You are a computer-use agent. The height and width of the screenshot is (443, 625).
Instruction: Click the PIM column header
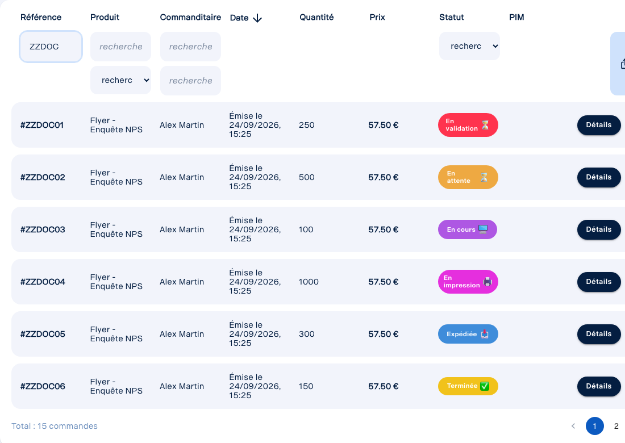516,17
